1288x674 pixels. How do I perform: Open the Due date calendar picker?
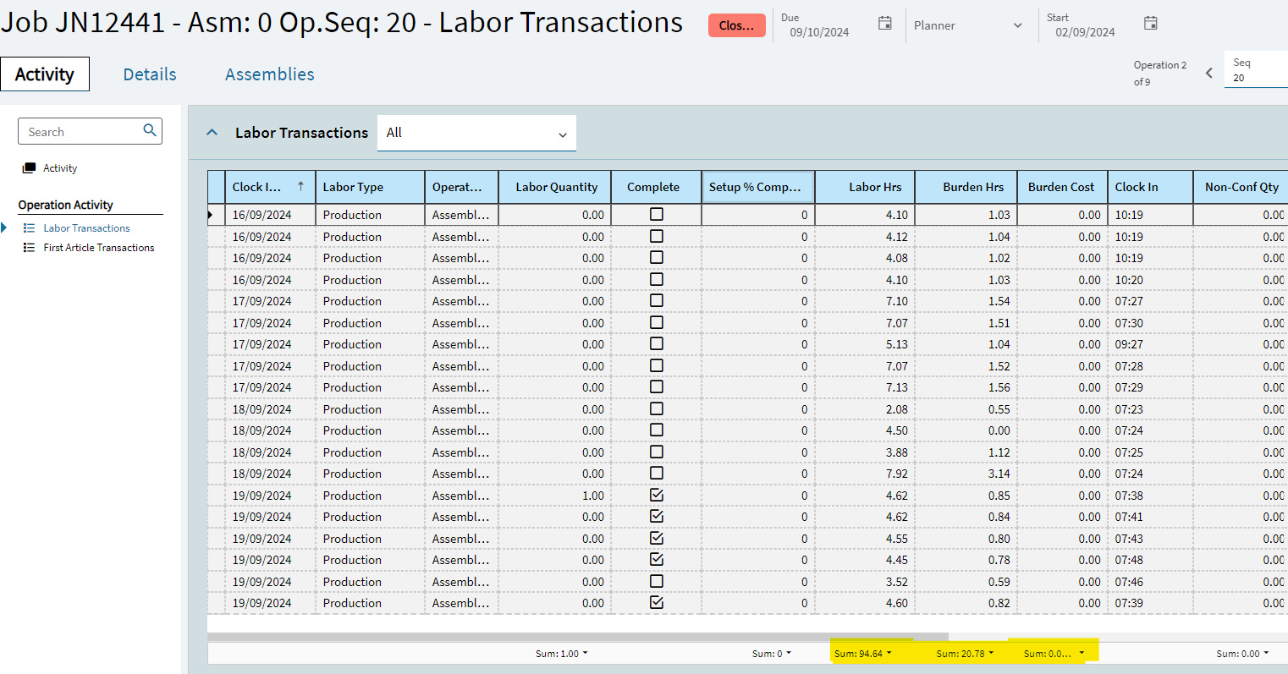click(884, 24)
